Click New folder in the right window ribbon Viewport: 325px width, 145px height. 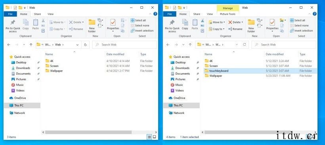point(251,26)
